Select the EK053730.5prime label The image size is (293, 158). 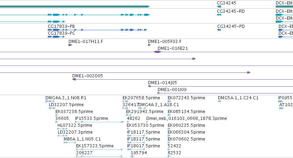pyautogui.click(x=145, y=125)
